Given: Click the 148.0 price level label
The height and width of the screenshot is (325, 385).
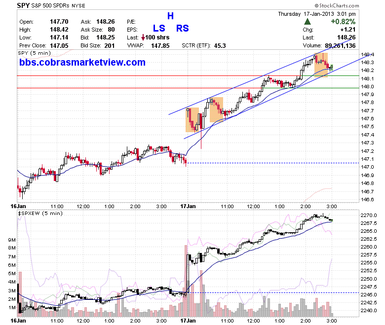Looking at the screenshot, I should (367, 87).
